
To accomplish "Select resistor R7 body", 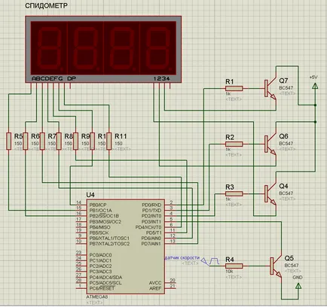I will 42,141.
